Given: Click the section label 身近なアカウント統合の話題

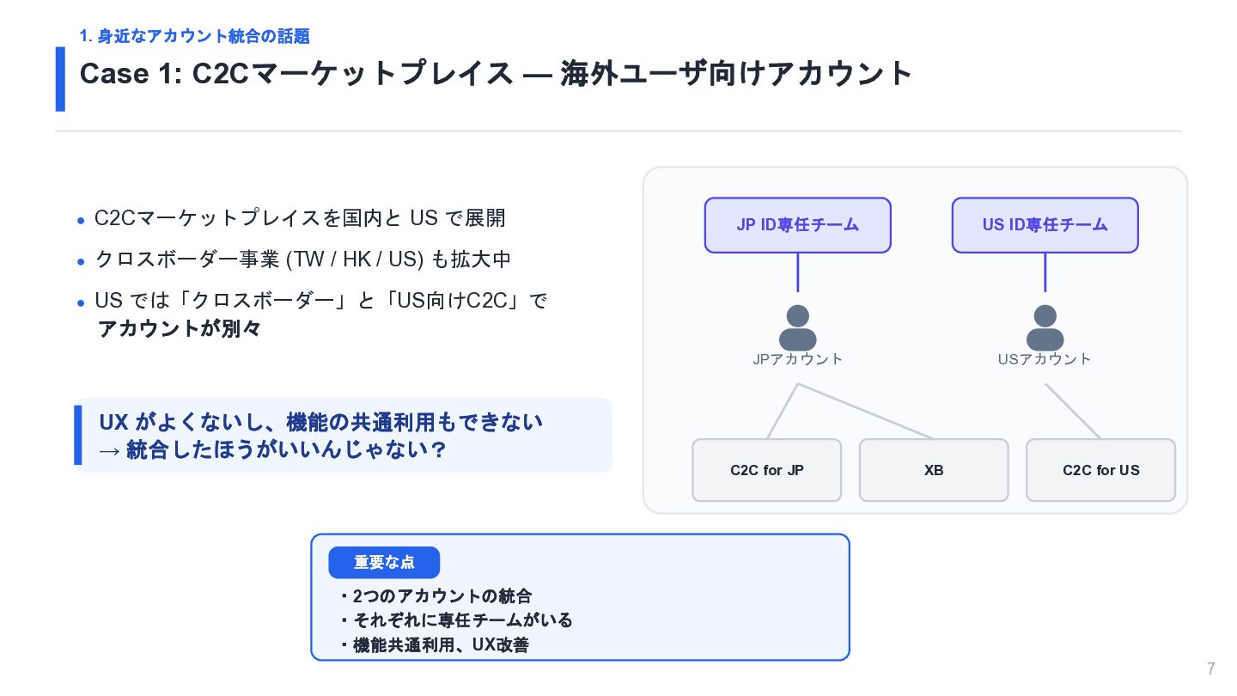Looking at the screenshot, I should 194,36.
